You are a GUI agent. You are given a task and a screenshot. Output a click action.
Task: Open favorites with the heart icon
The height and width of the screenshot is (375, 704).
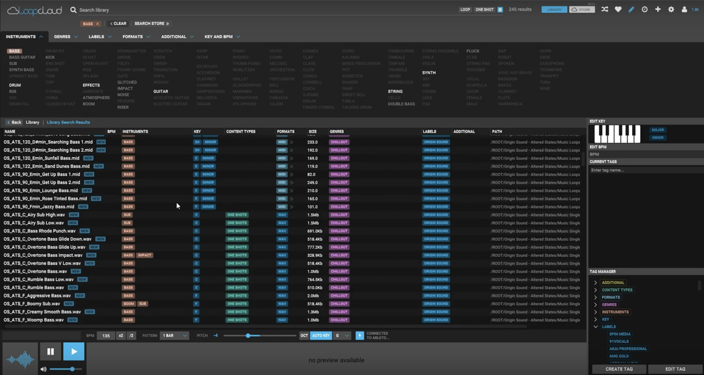pyautogui.click(x=618, y=9)
